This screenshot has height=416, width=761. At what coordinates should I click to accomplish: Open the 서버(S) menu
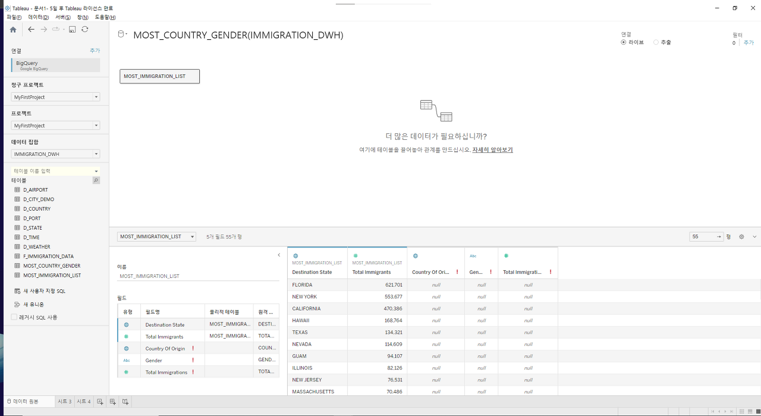coord(63,17)
